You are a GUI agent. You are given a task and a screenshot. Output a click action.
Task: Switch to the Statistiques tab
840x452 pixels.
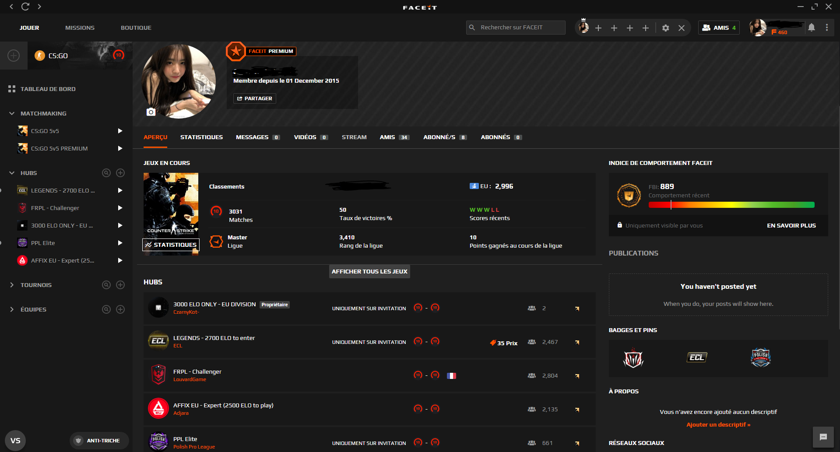(201, 137)
